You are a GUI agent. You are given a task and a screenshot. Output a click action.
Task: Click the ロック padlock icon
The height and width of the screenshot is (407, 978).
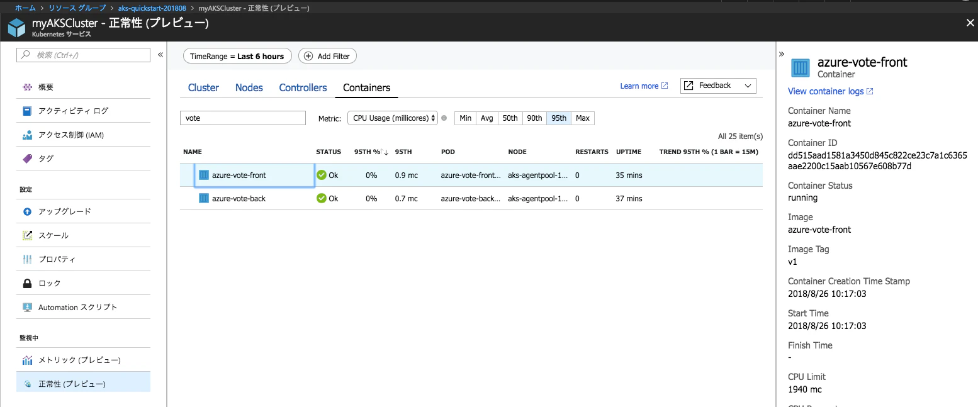point(27,283)
